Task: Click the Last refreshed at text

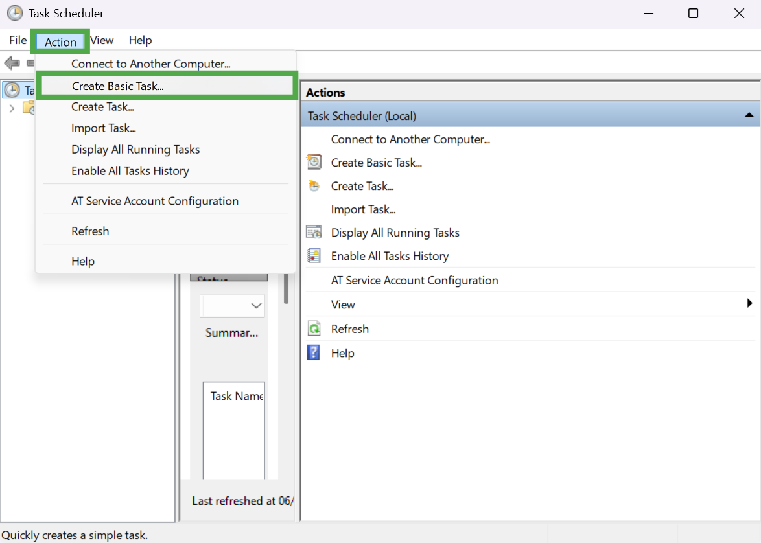Action: point(242,501)
